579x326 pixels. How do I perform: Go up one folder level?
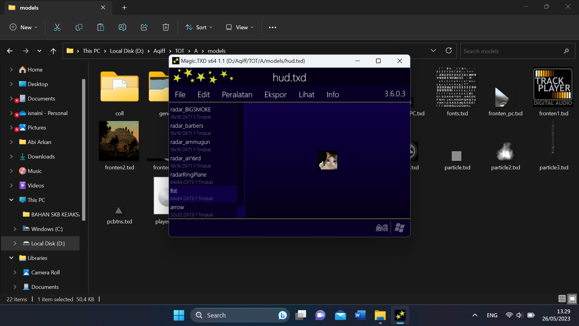(x=53, y=51)
